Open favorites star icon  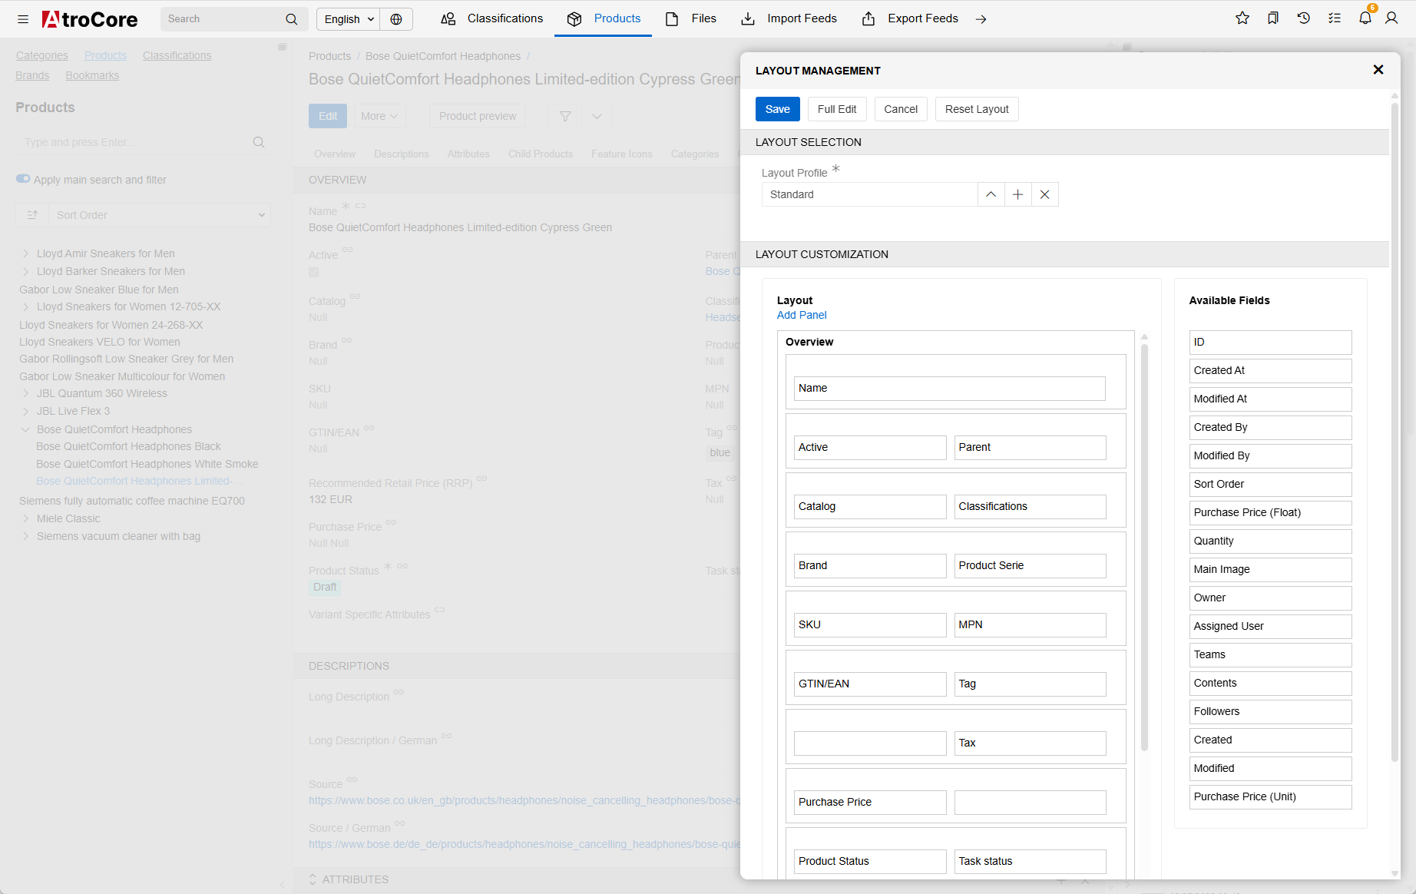[x=1242, y=18]
